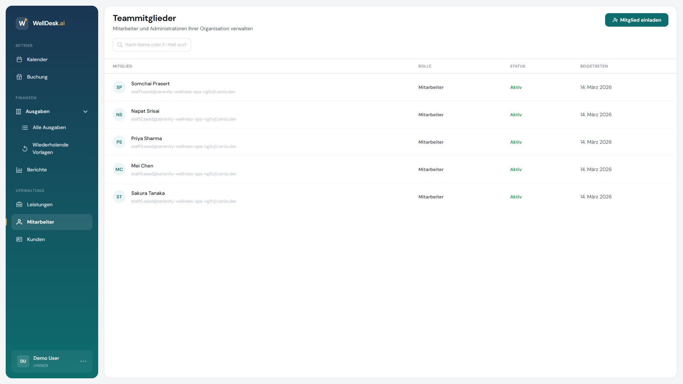Click the Rolle column header
Image resolution: width=683 pixels, height=384 pixels.
click(425, 66)
